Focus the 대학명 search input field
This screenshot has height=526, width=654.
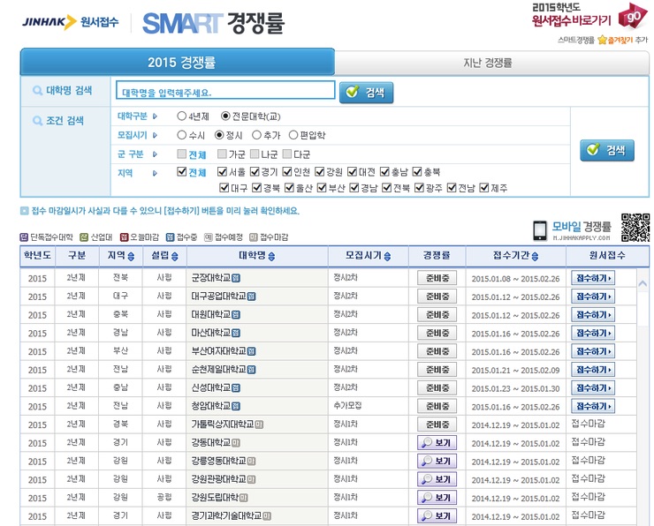tap(225, 91)
